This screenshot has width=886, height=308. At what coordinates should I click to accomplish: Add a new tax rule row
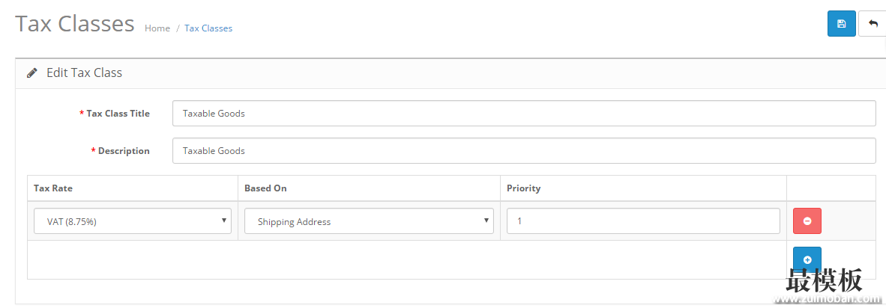click(x=807, y=259)
